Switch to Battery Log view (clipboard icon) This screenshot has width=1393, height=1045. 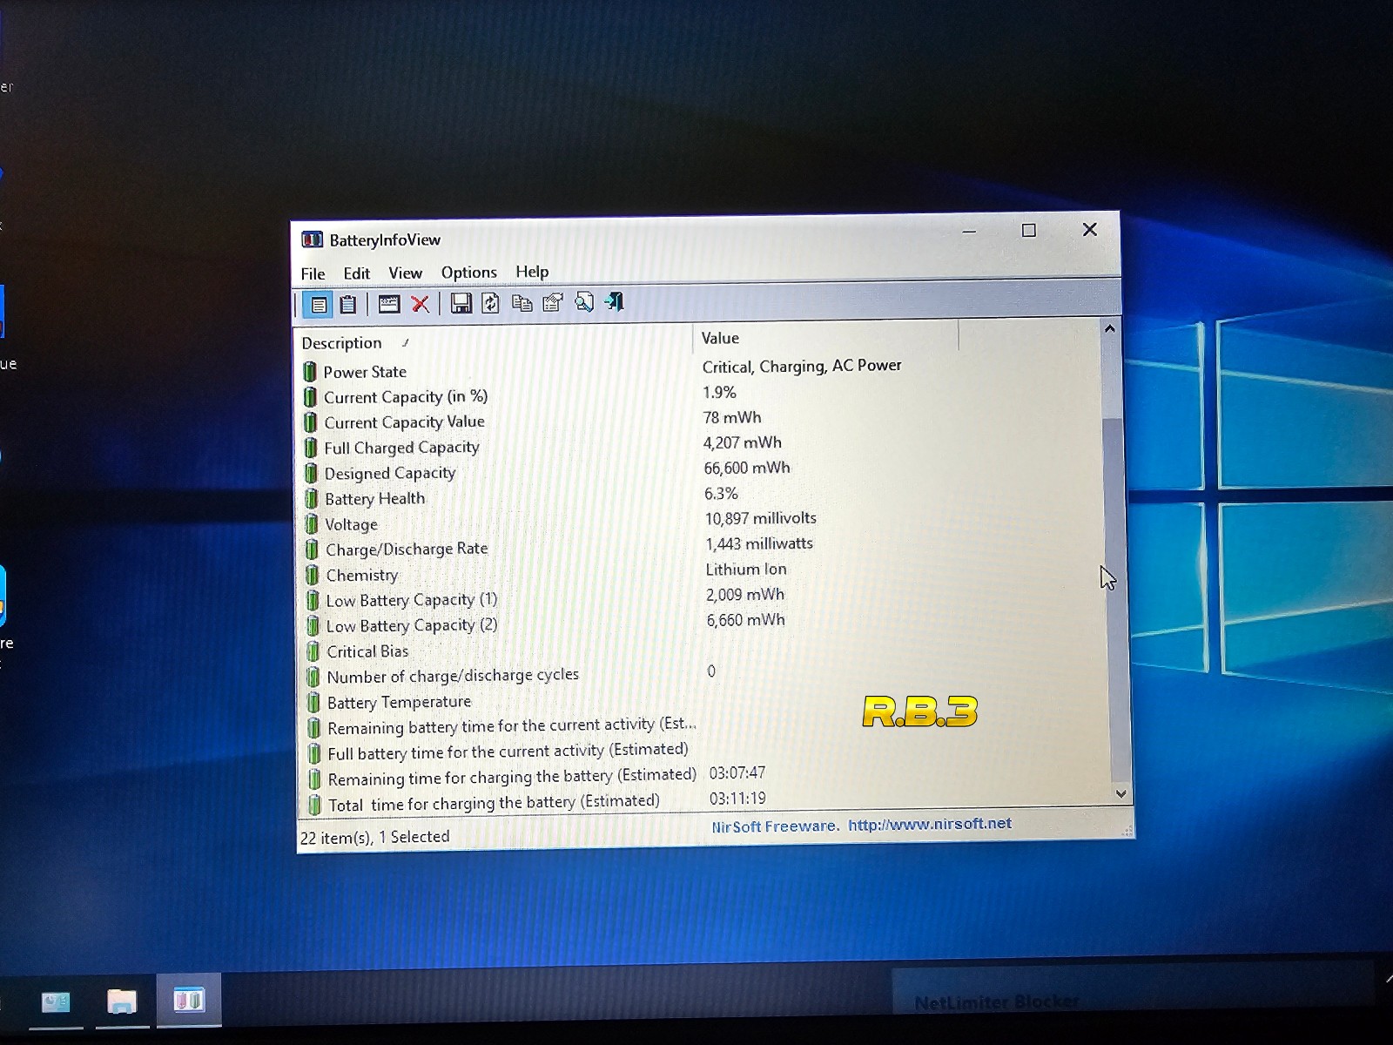(348, 304)
